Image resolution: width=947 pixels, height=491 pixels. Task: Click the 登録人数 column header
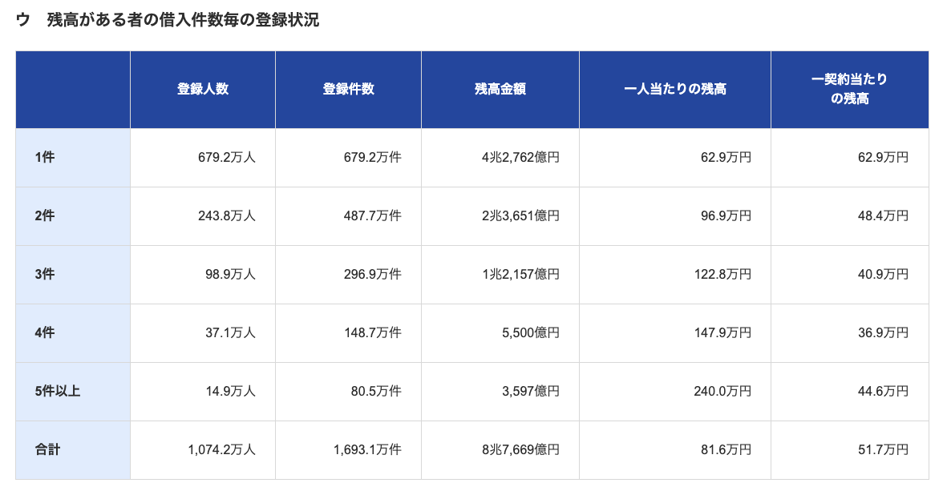pos(203,89)
